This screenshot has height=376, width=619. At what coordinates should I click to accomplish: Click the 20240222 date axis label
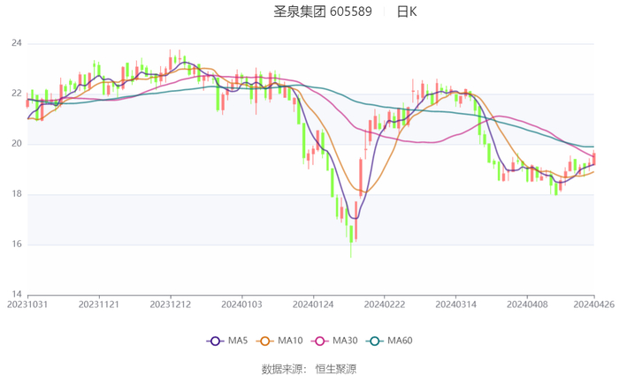(x=384, y=305)
